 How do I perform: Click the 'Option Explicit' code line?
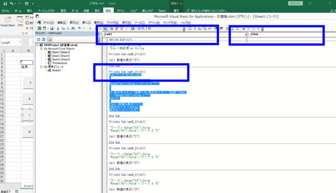[x=121, y=40]
